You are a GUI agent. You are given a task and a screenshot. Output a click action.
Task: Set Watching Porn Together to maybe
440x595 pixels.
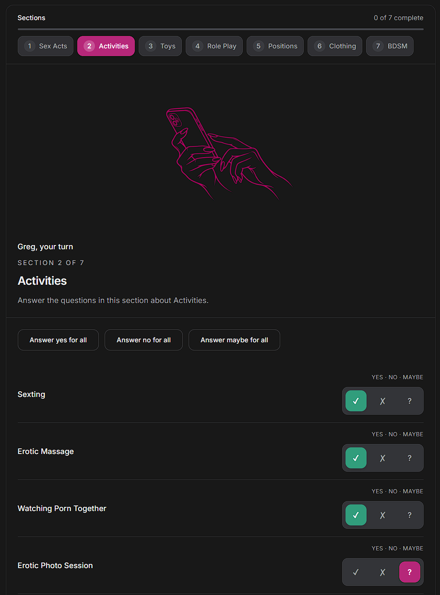pyautogui.click(x=409, y=515)
